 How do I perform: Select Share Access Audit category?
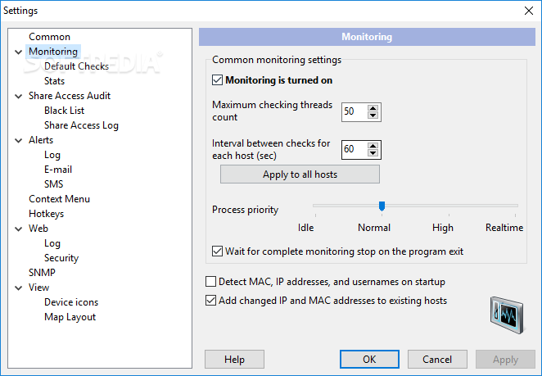point(70,96)
